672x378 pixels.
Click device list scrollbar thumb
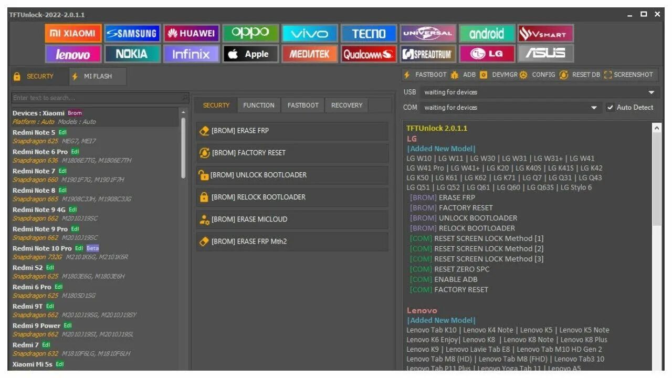pos(183,147)
